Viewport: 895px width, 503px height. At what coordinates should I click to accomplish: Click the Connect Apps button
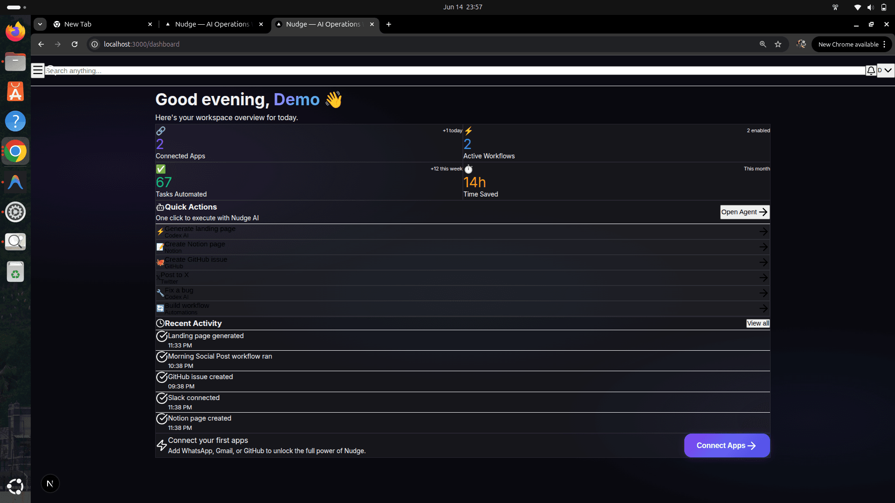727,446
